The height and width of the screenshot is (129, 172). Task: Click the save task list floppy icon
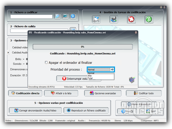(x=114, y=19)
